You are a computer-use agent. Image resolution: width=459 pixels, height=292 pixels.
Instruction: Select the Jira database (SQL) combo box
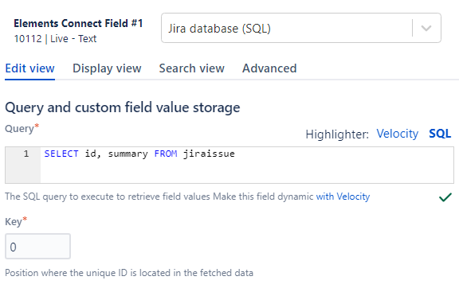[301, 28]
